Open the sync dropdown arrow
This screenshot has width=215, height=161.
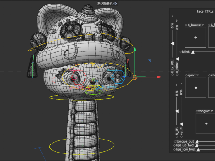[198, 75]
